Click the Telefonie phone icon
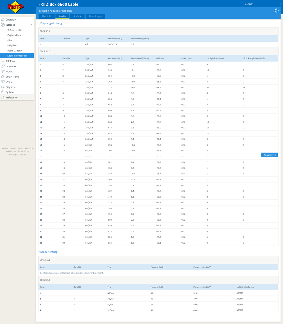 pyautogui.click(x=3, y=61)
